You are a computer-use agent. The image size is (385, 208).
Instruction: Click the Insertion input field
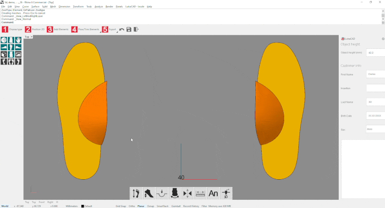(x=375, y=88)
